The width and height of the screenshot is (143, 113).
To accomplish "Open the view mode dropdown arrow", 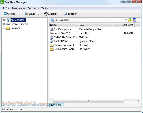I will coord(139,20).
